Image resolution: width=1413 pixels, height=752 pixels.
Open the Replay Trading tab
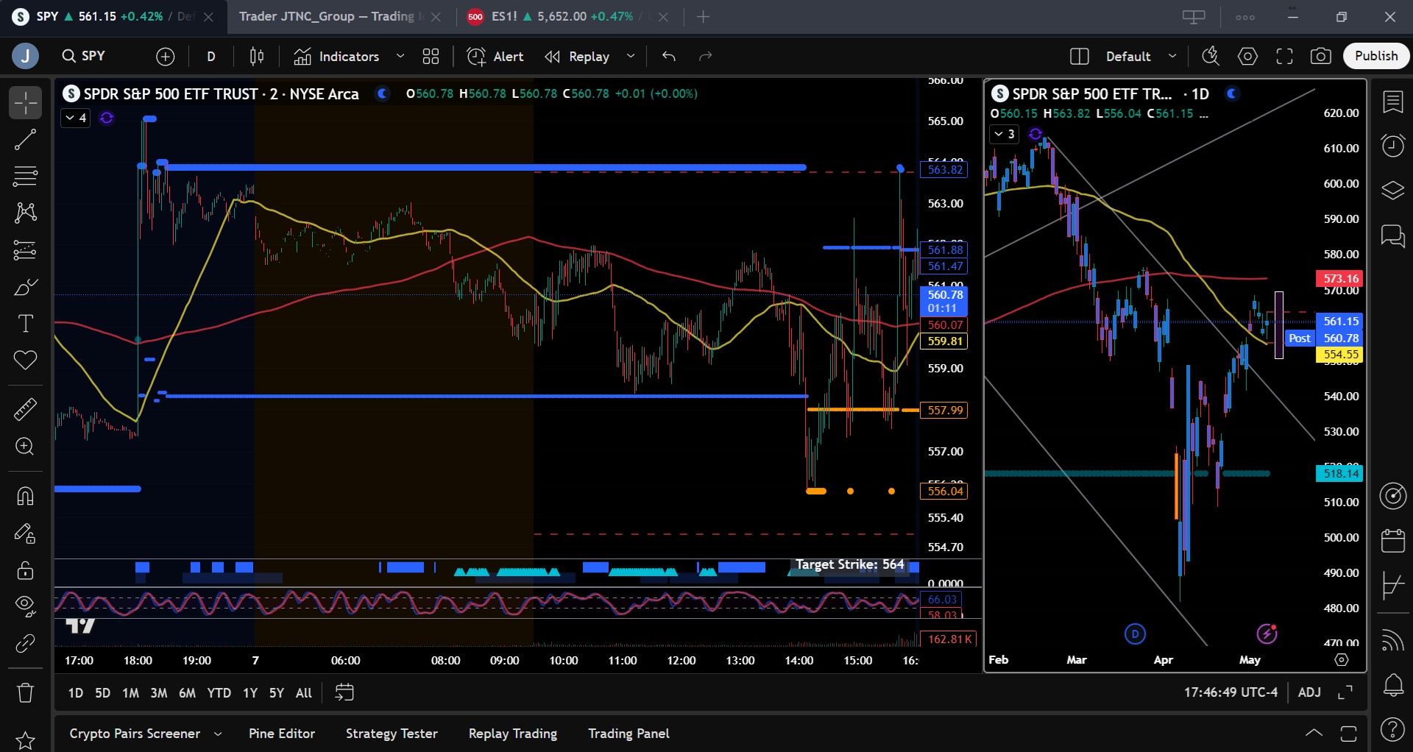tap(513, 734)
